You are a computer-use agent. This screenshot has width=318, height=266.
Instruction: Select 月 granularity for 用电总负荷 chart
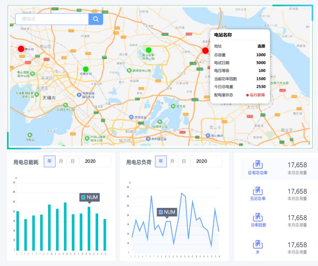click(172, 161)
